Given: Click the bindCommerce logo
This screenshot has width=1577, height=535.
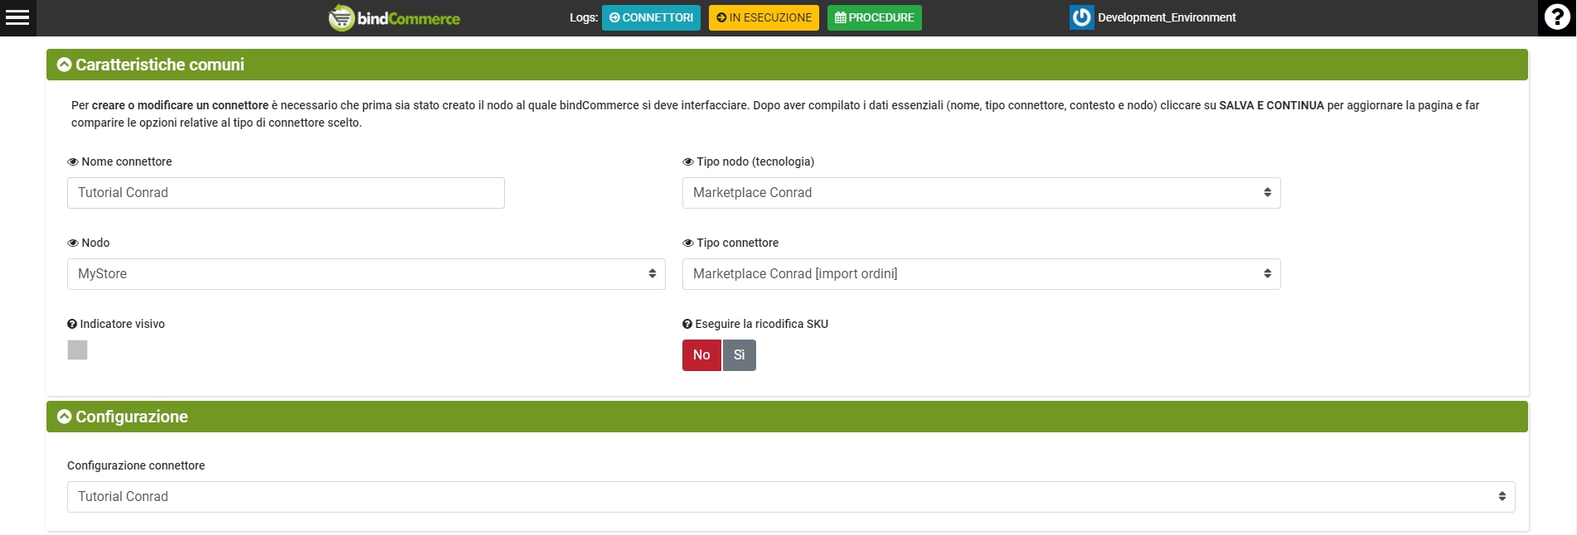Looking at the screenshot, I should (395, 17).
